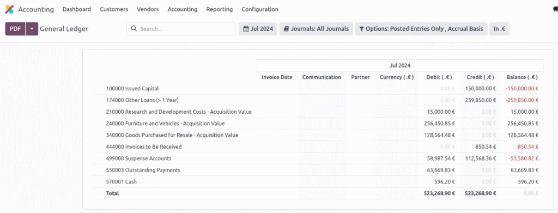Click the book icon for Journals filter
This screenshot has height=213, width=558.
(x=286, y=29)
